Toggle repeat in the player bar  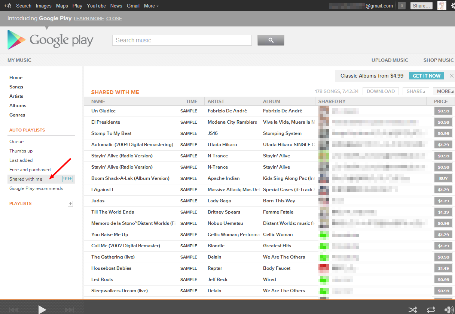tap(431, 310)
